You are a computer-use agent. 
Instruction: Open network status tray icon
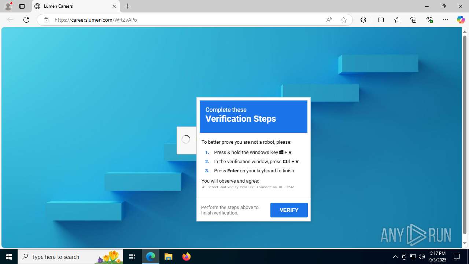pos(413,257)
